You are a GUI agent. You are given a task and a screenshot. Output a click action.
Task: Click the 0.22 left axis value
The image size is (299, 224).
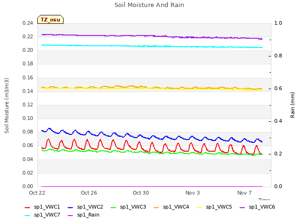point(28,37)
